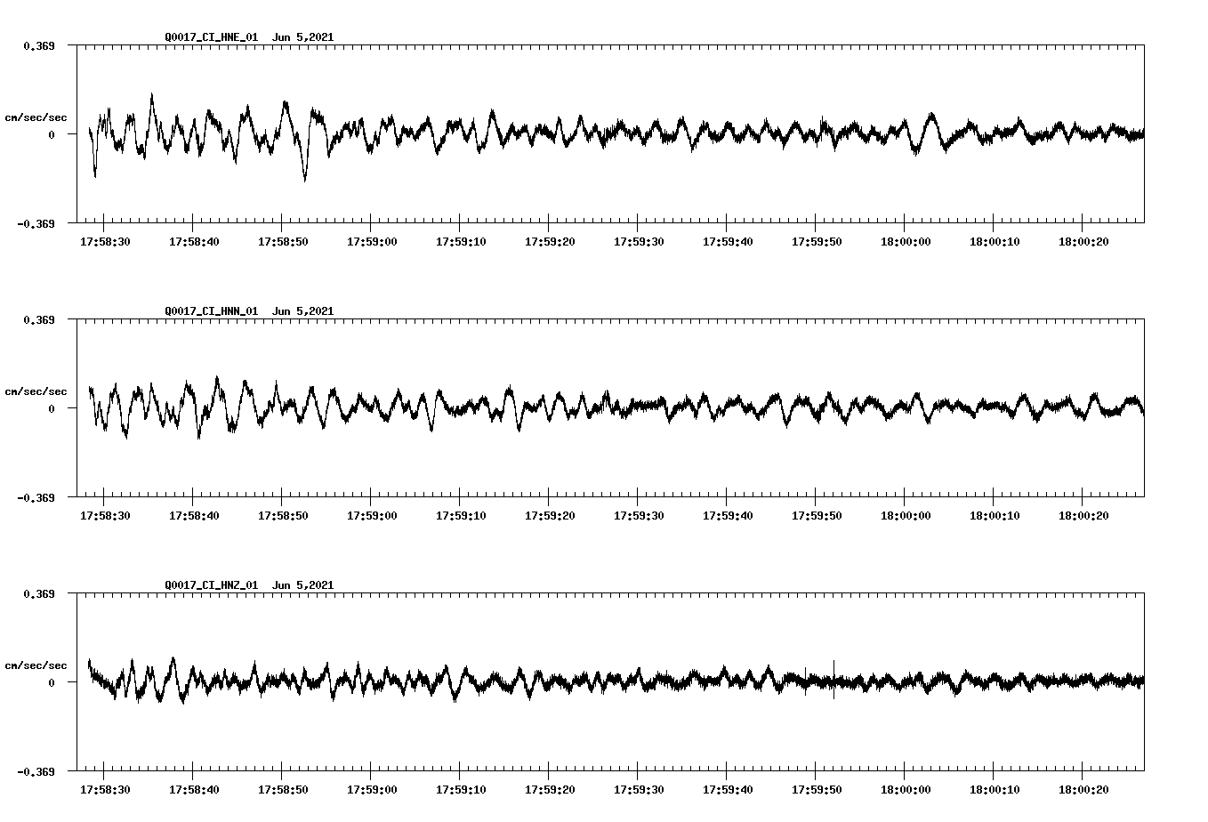Click the 17:59:10 time label under the HNZ plot
1208x822 pixels.
(461, 790)
